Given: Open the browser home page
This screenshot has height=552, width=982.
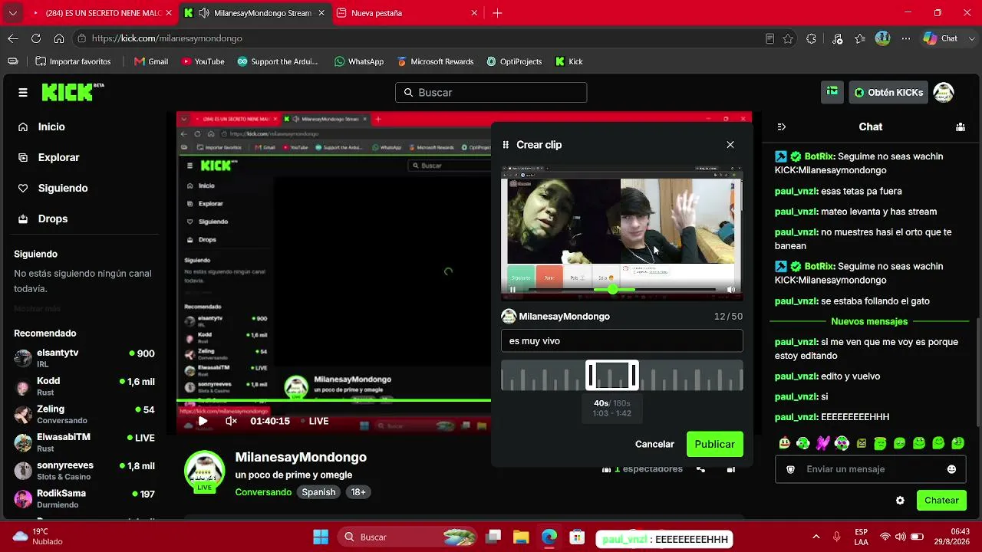Looking at the screenshot, I should (59, 38).
